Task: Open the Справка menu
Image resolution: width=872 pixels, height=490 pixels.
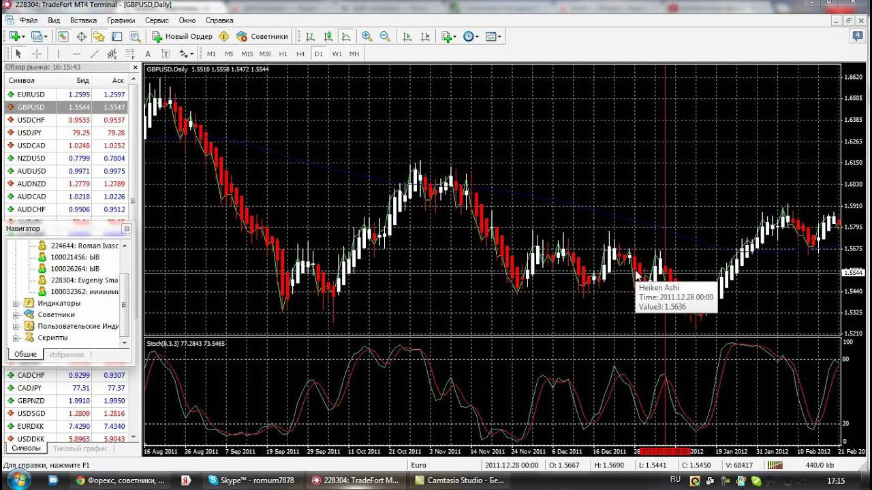Action: tap(219, 20)
